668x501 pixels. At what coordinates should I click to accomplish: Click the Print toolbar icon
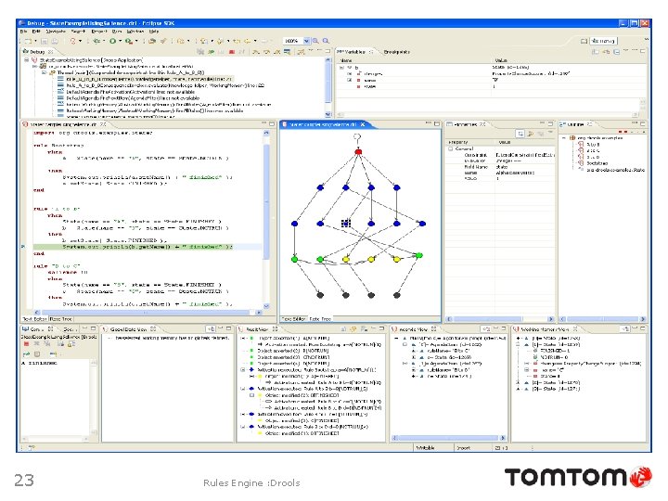(x=55, y=41)
